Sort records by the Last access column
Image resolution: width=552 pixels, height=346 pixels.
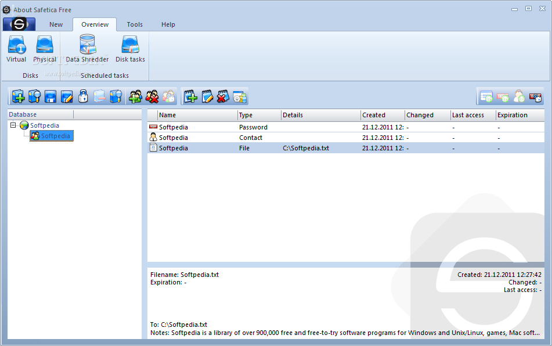pos(473,115)
